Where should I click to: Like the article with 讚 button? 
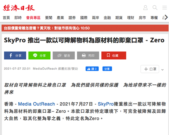(92, 69)
